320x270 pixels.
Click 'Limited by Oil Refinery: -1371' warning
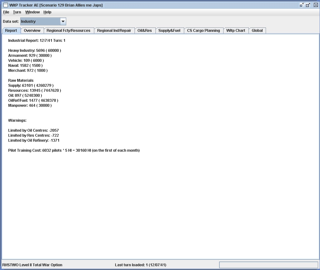coord(34,140)
